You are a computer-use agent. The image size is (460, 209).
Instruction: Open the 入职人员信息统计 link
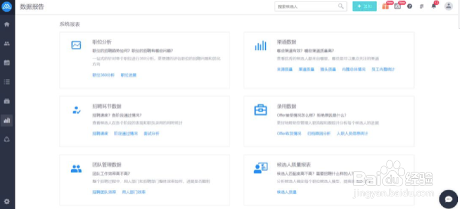353,134
